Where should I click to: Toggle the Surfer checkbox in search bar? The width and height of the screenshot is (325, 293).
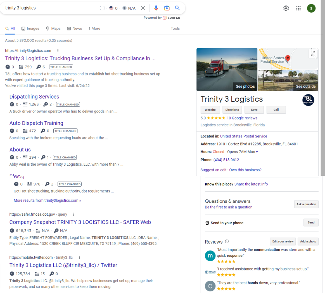[102, 8]
